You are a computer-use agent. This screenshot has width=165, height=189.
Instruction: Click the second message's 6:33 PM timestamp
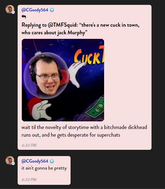(x=29, y=180)
